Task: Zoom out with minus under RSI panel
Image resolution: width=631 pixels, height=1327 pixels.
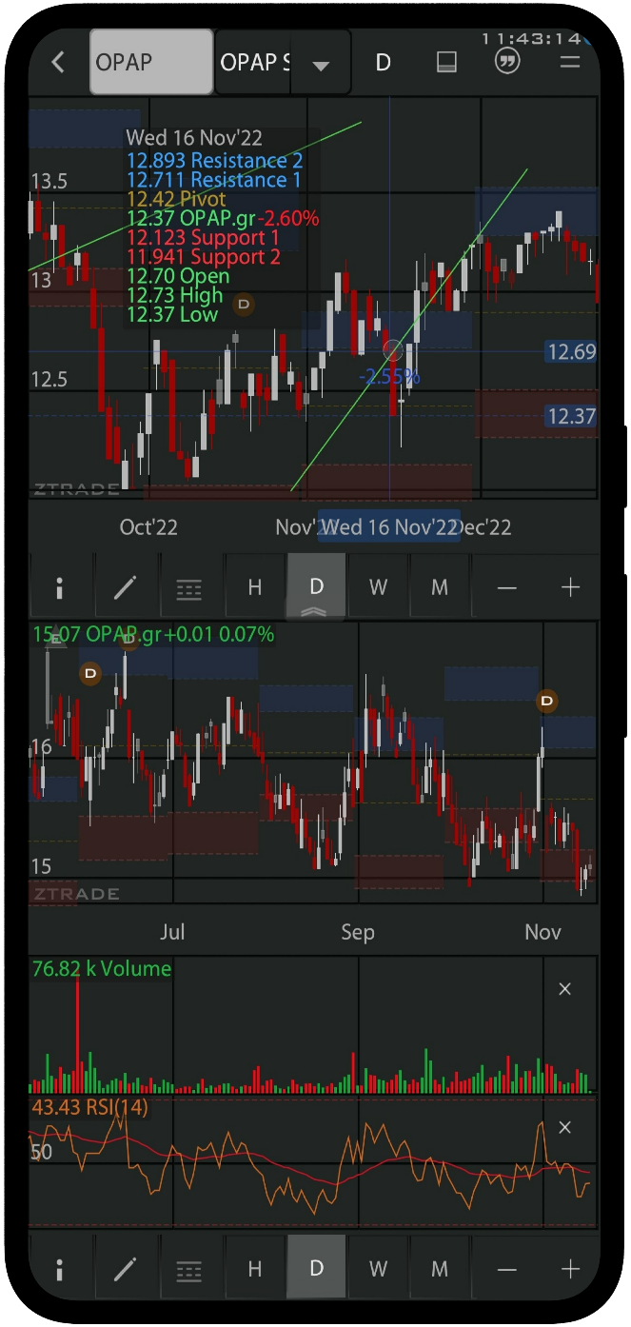Action: coord(507,1269)
